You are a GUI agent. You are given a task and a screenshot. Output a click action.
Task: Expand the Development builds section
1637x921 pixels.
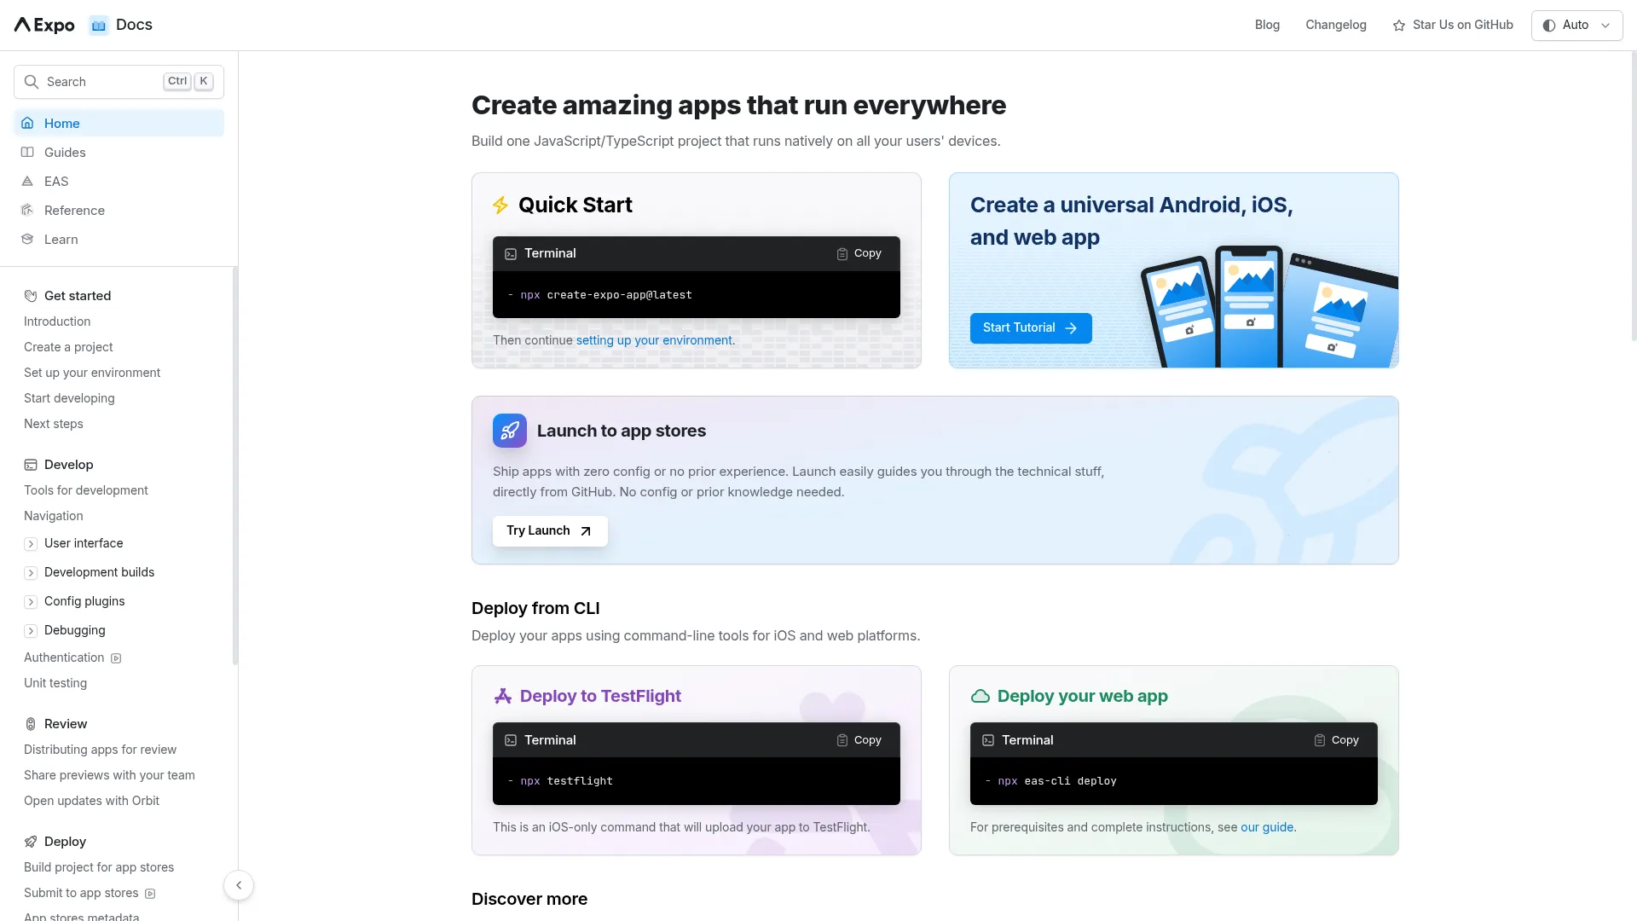31,573
